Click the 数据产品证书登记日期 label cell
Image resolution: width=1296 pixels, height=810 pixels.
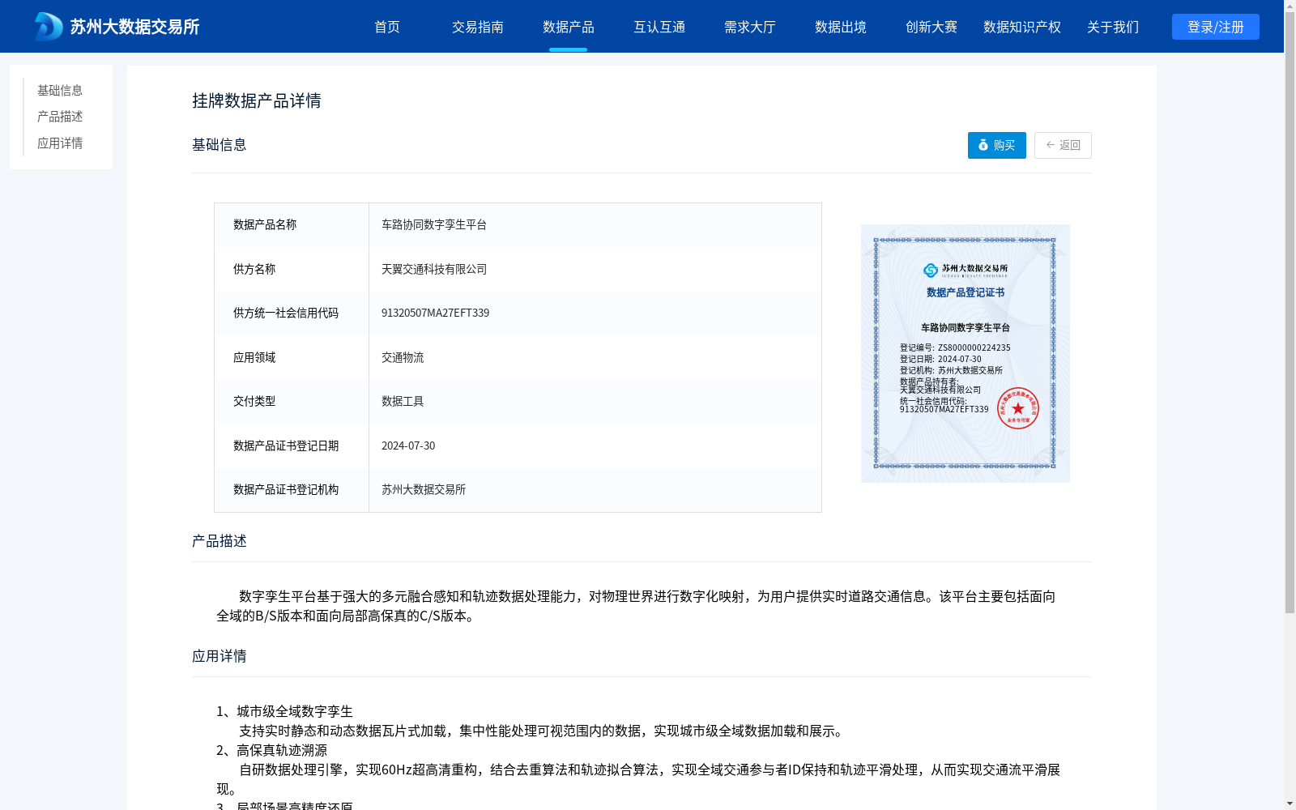(x=292, y=446)
